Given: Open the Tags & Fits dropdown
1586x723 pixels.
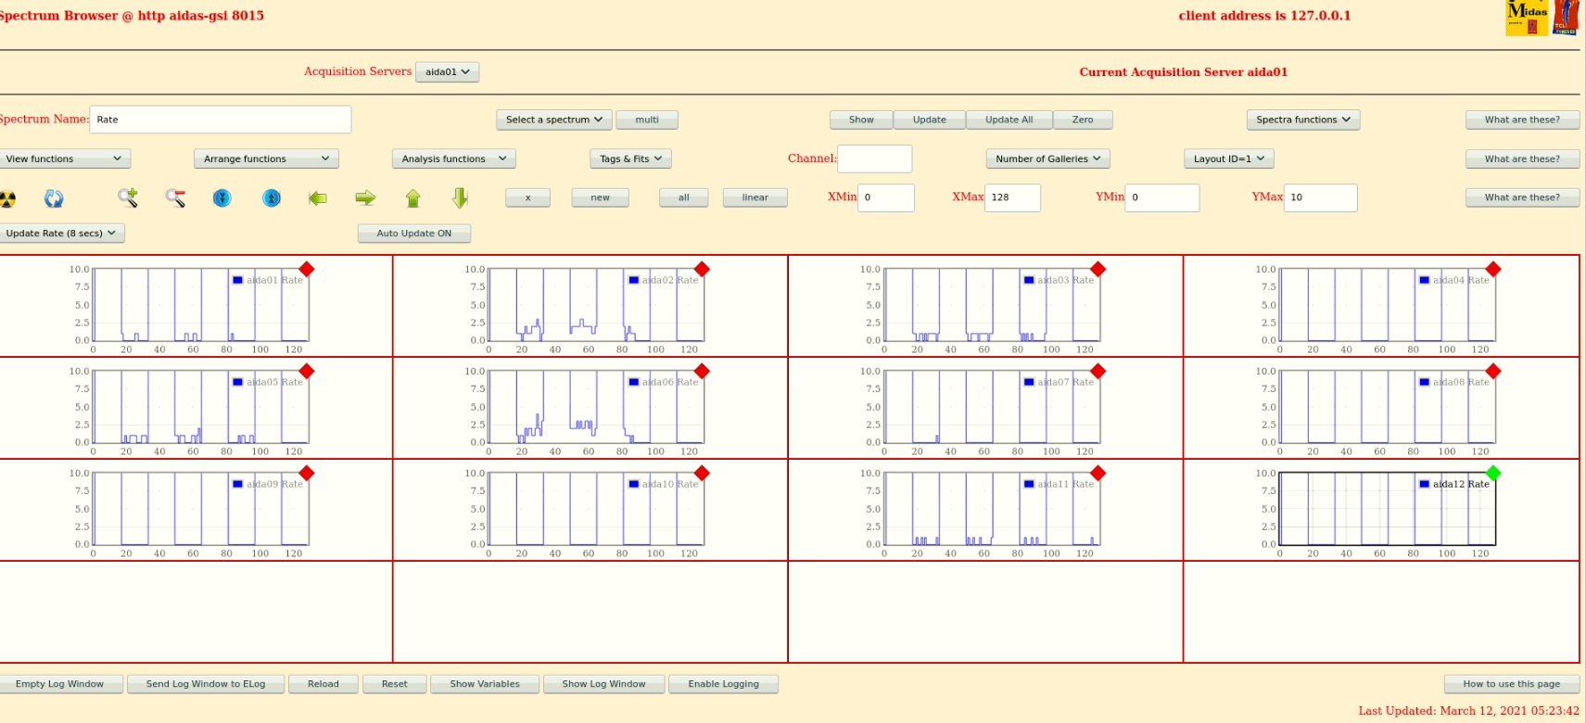Looking at the screenshot, I should [630, 159].
